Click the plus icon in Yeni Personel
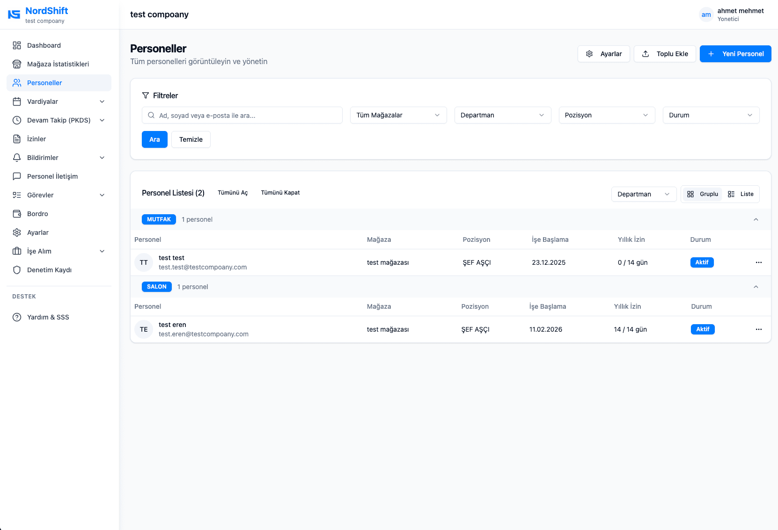 711,54
